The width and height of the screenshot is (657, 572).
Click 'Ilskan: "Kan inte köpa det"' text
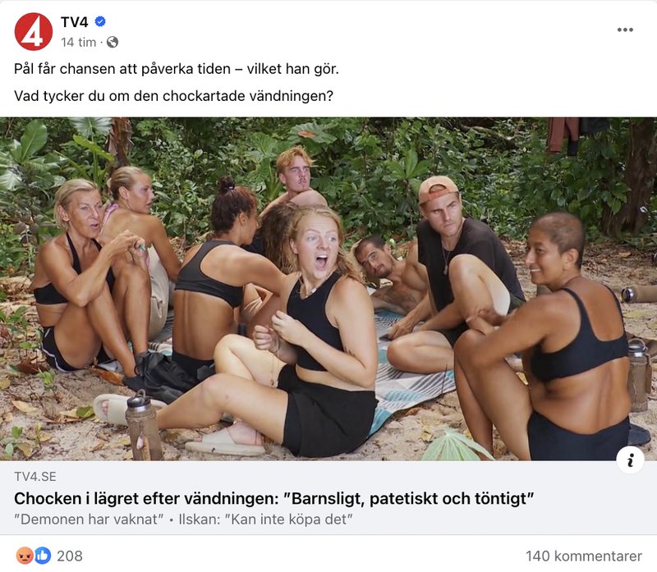coord(265,519)
